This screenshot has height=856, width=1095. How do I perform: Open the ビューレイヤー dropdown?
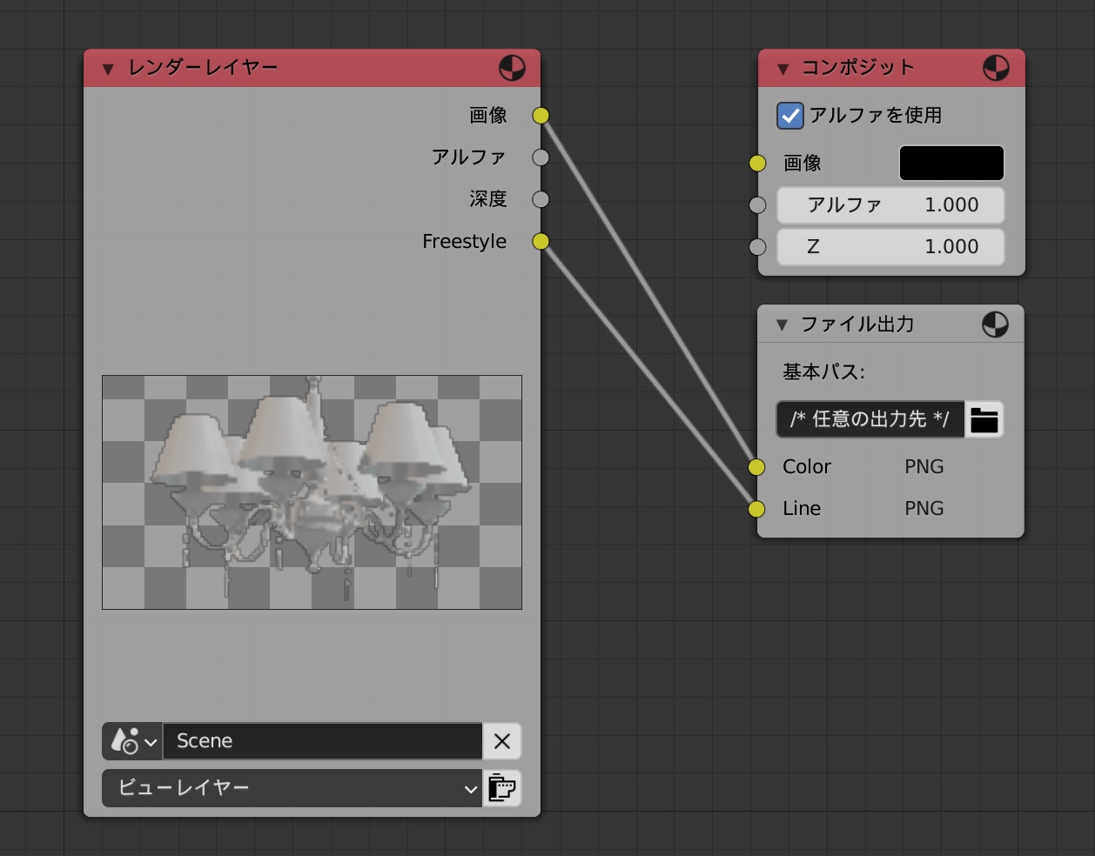tap(292, 788)
